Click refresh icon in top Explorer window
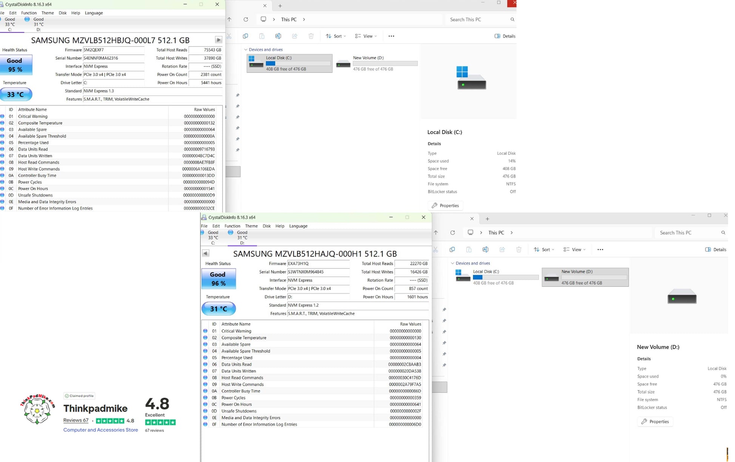This screenshot has width=735, height=462. [x=246, y=19]
